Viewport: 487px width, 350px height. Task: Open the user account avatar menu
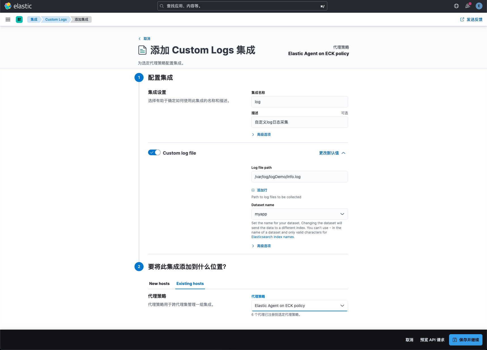[x=479, y=6]
